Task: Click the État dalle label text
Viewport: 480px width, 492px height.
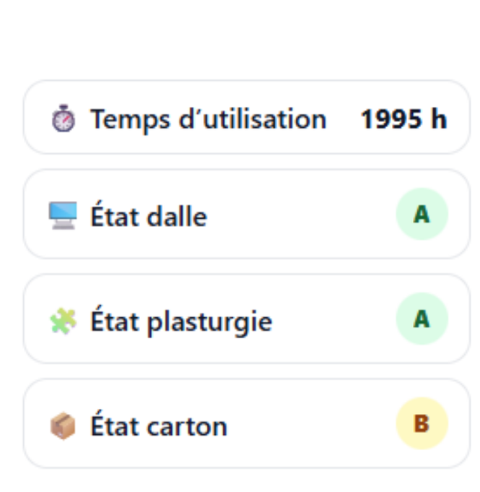Action: (148, 216)
